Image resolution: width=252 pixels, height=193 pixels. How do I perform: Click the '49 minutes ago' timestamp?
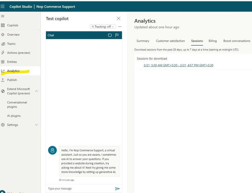coord(66,180)
